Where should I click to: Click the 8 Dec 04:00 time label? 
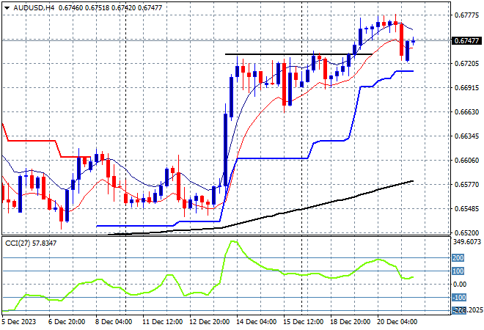113,322
